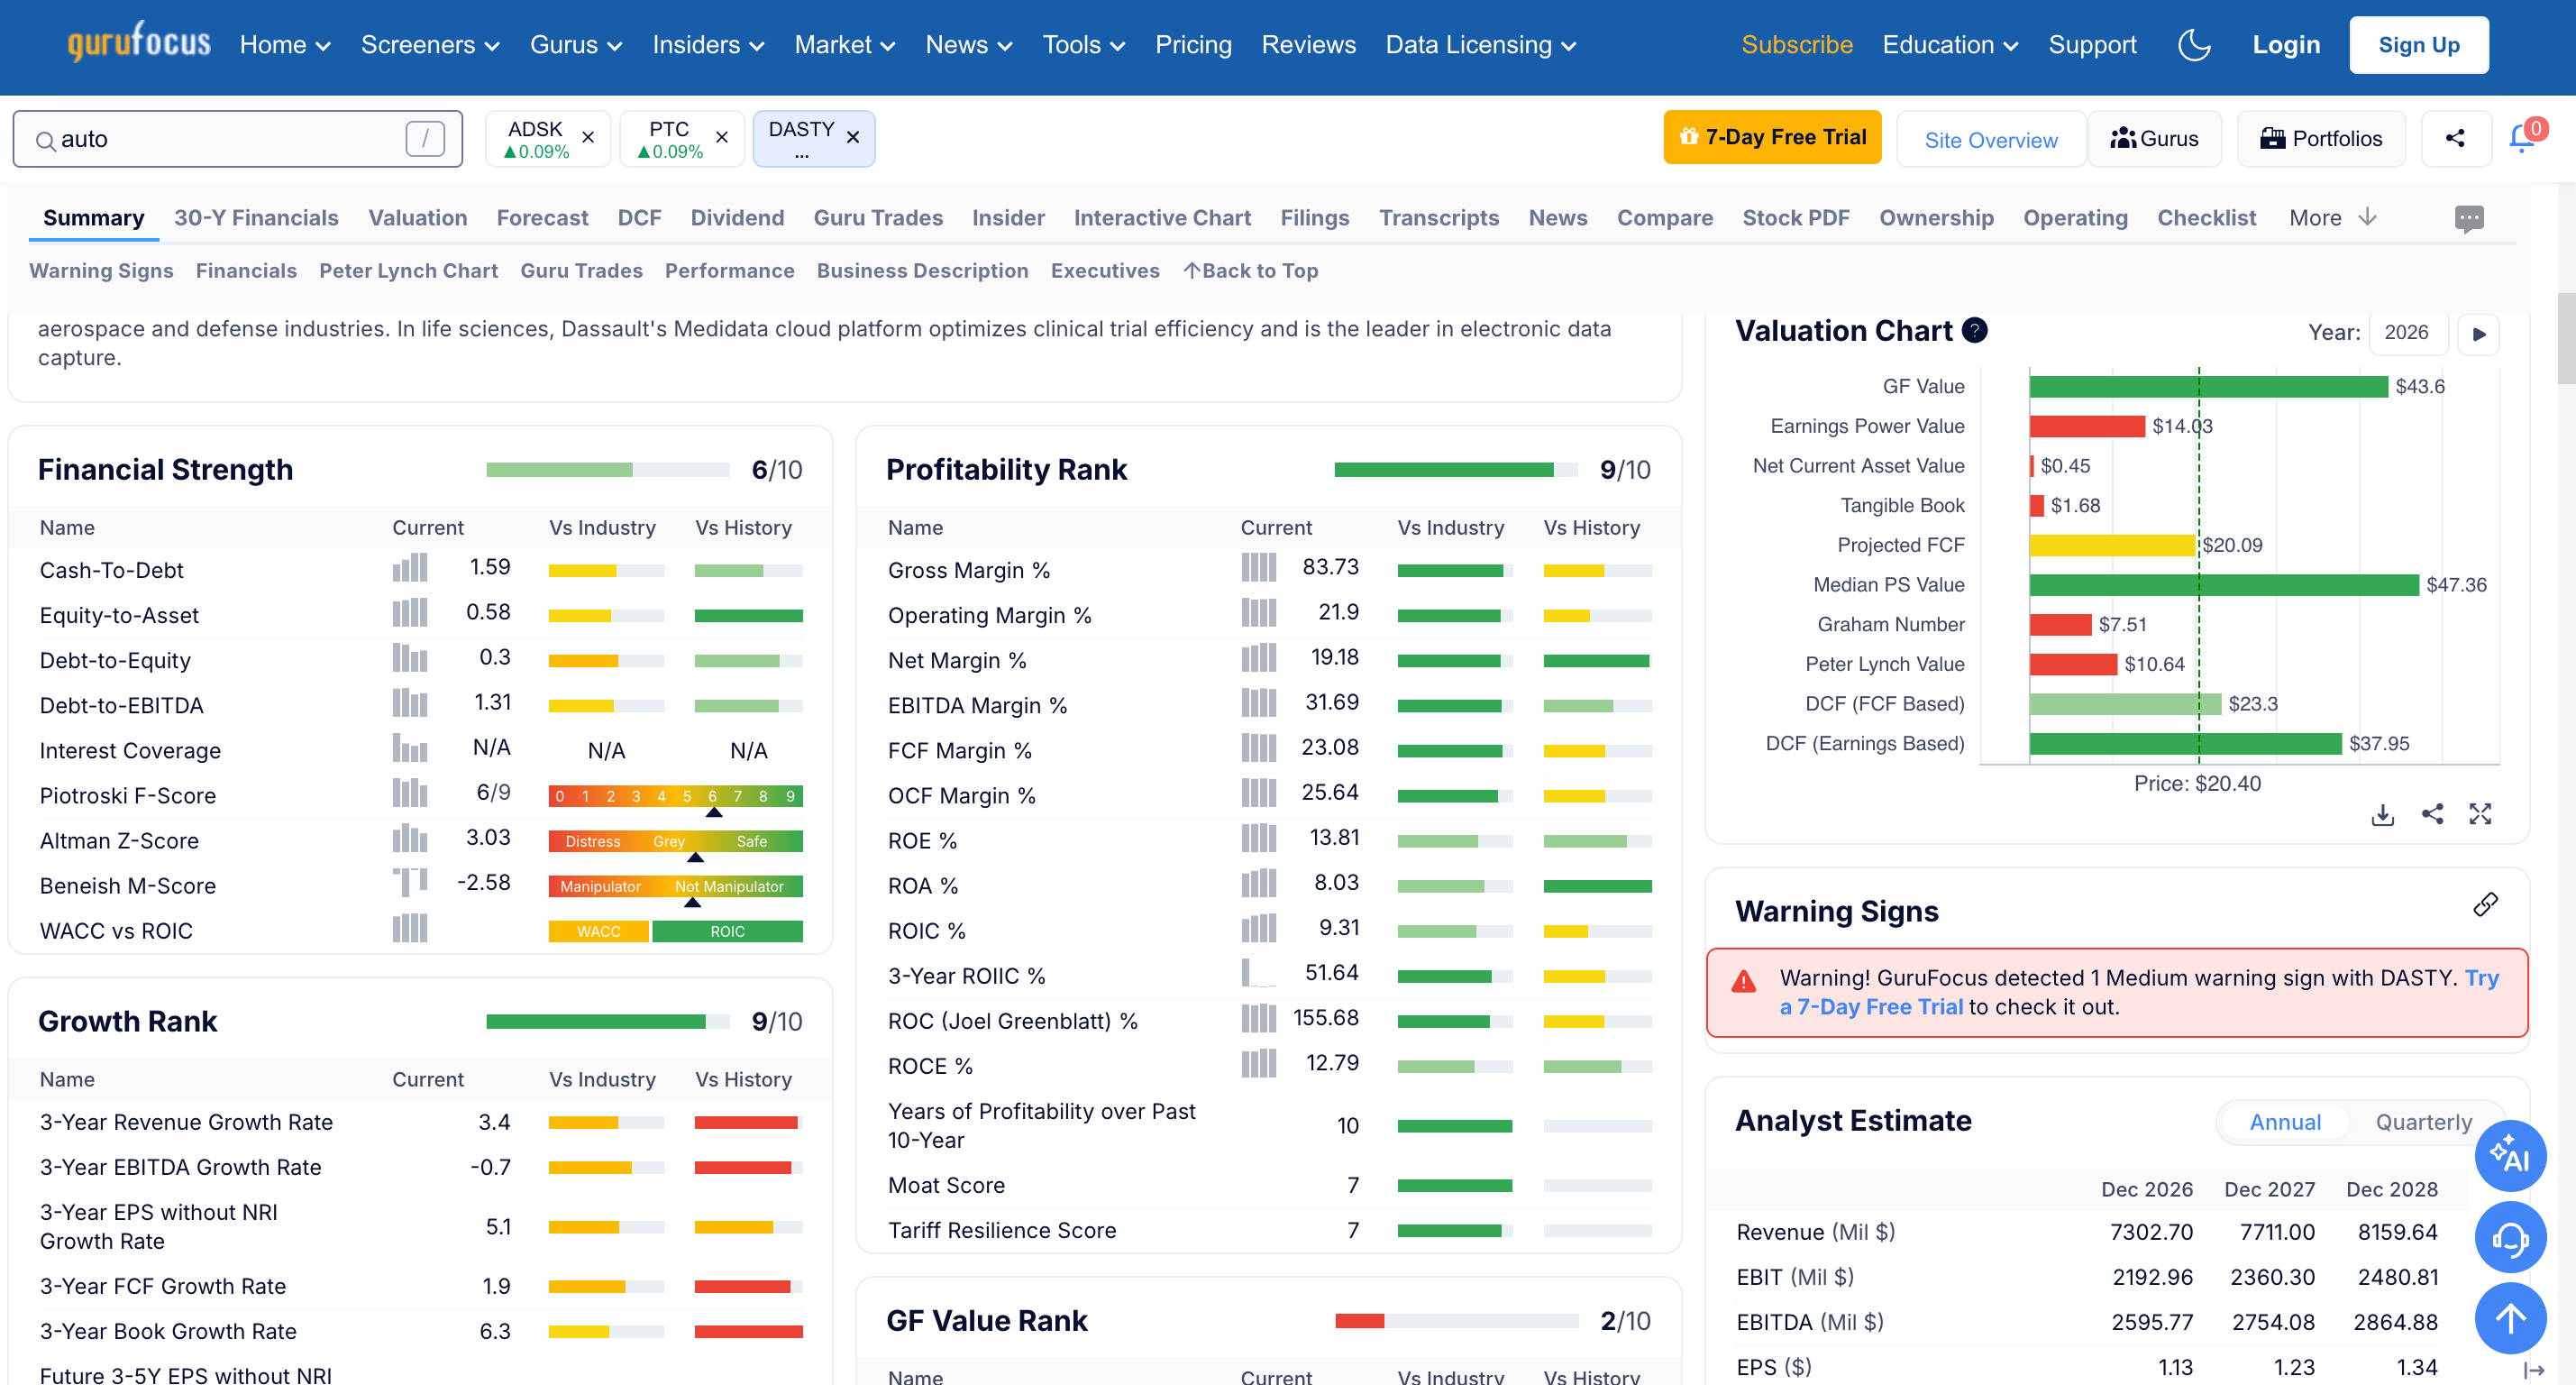2576x1385 pixels.
Task: Open customer support headset button
Action: [x=2510, y=1238]
